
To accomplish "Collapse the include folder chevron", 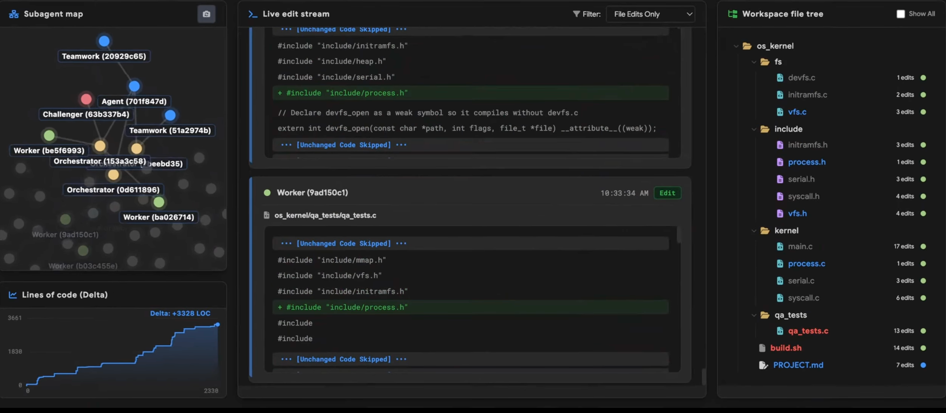I will (x=754, y=129).
